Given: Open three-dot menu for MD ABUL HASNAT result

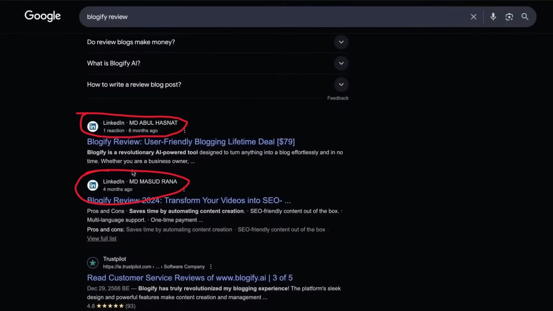Looking at the screenshot, I should point(184,131).
